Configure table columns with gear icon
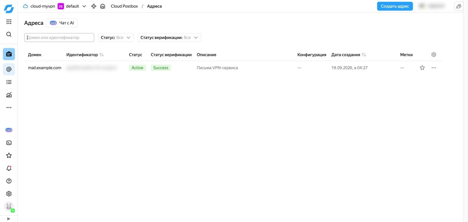 [x=434, y=55]
